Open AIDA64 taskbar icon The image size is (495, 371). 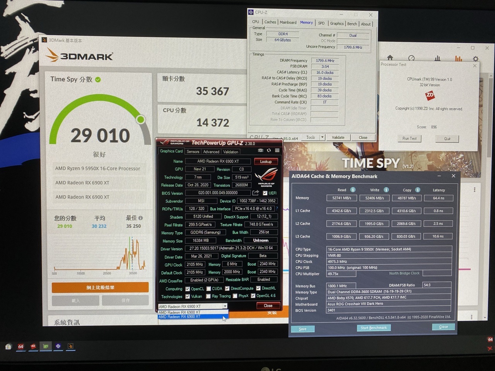coord(21,347)
